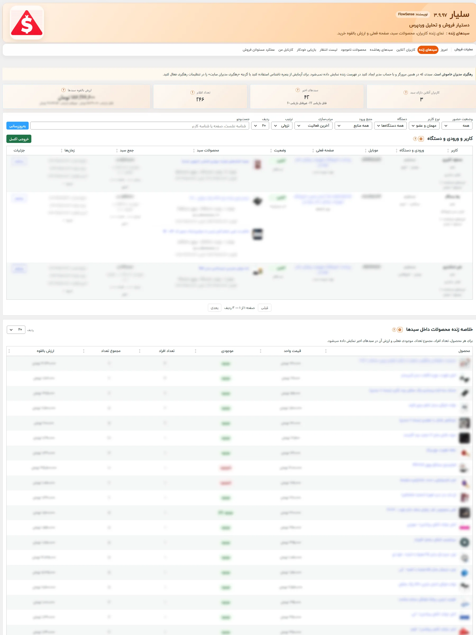Sort products table by ارزش بالقوه arrow icon

pos(9,351)
